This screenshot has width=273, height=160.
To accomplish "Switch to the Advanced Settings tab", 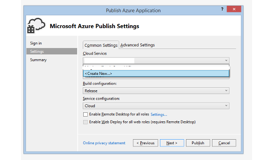I will [x=137, y=45].
